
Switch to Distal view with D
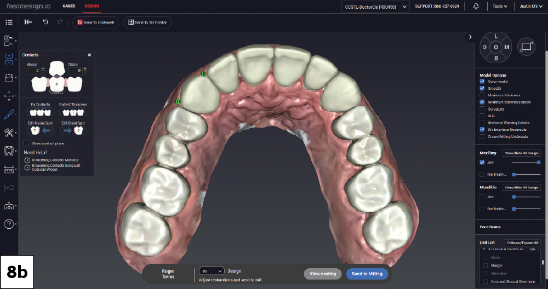(x=485, y=47)
